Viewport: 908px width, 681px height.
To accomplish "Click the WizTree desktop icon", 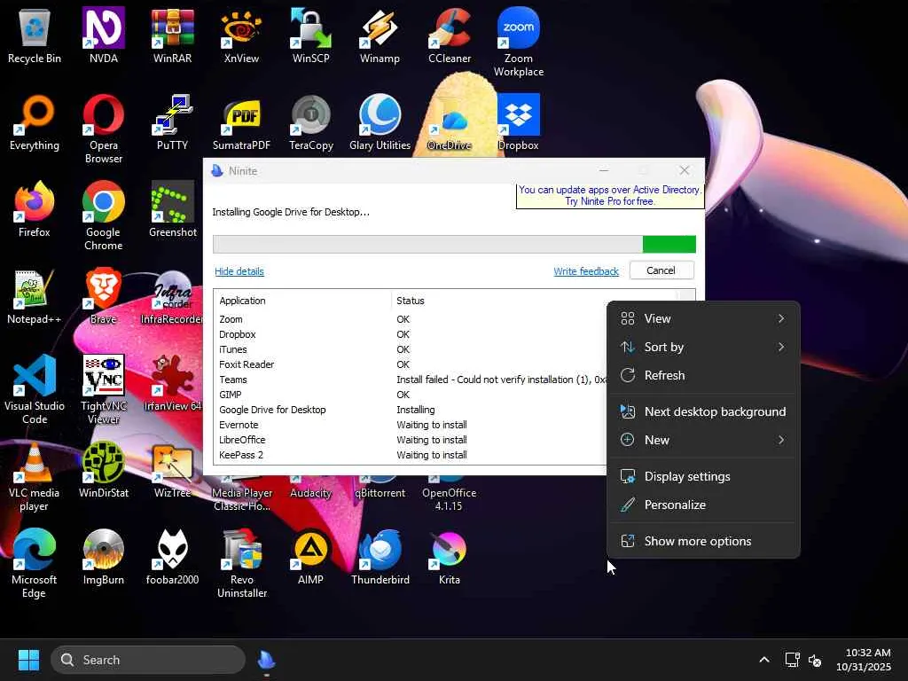I will [173, 470].
